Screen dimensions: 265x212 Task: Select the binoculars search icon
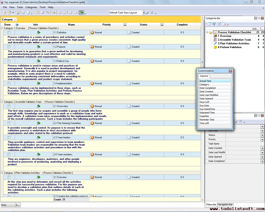tap(53, 12)
